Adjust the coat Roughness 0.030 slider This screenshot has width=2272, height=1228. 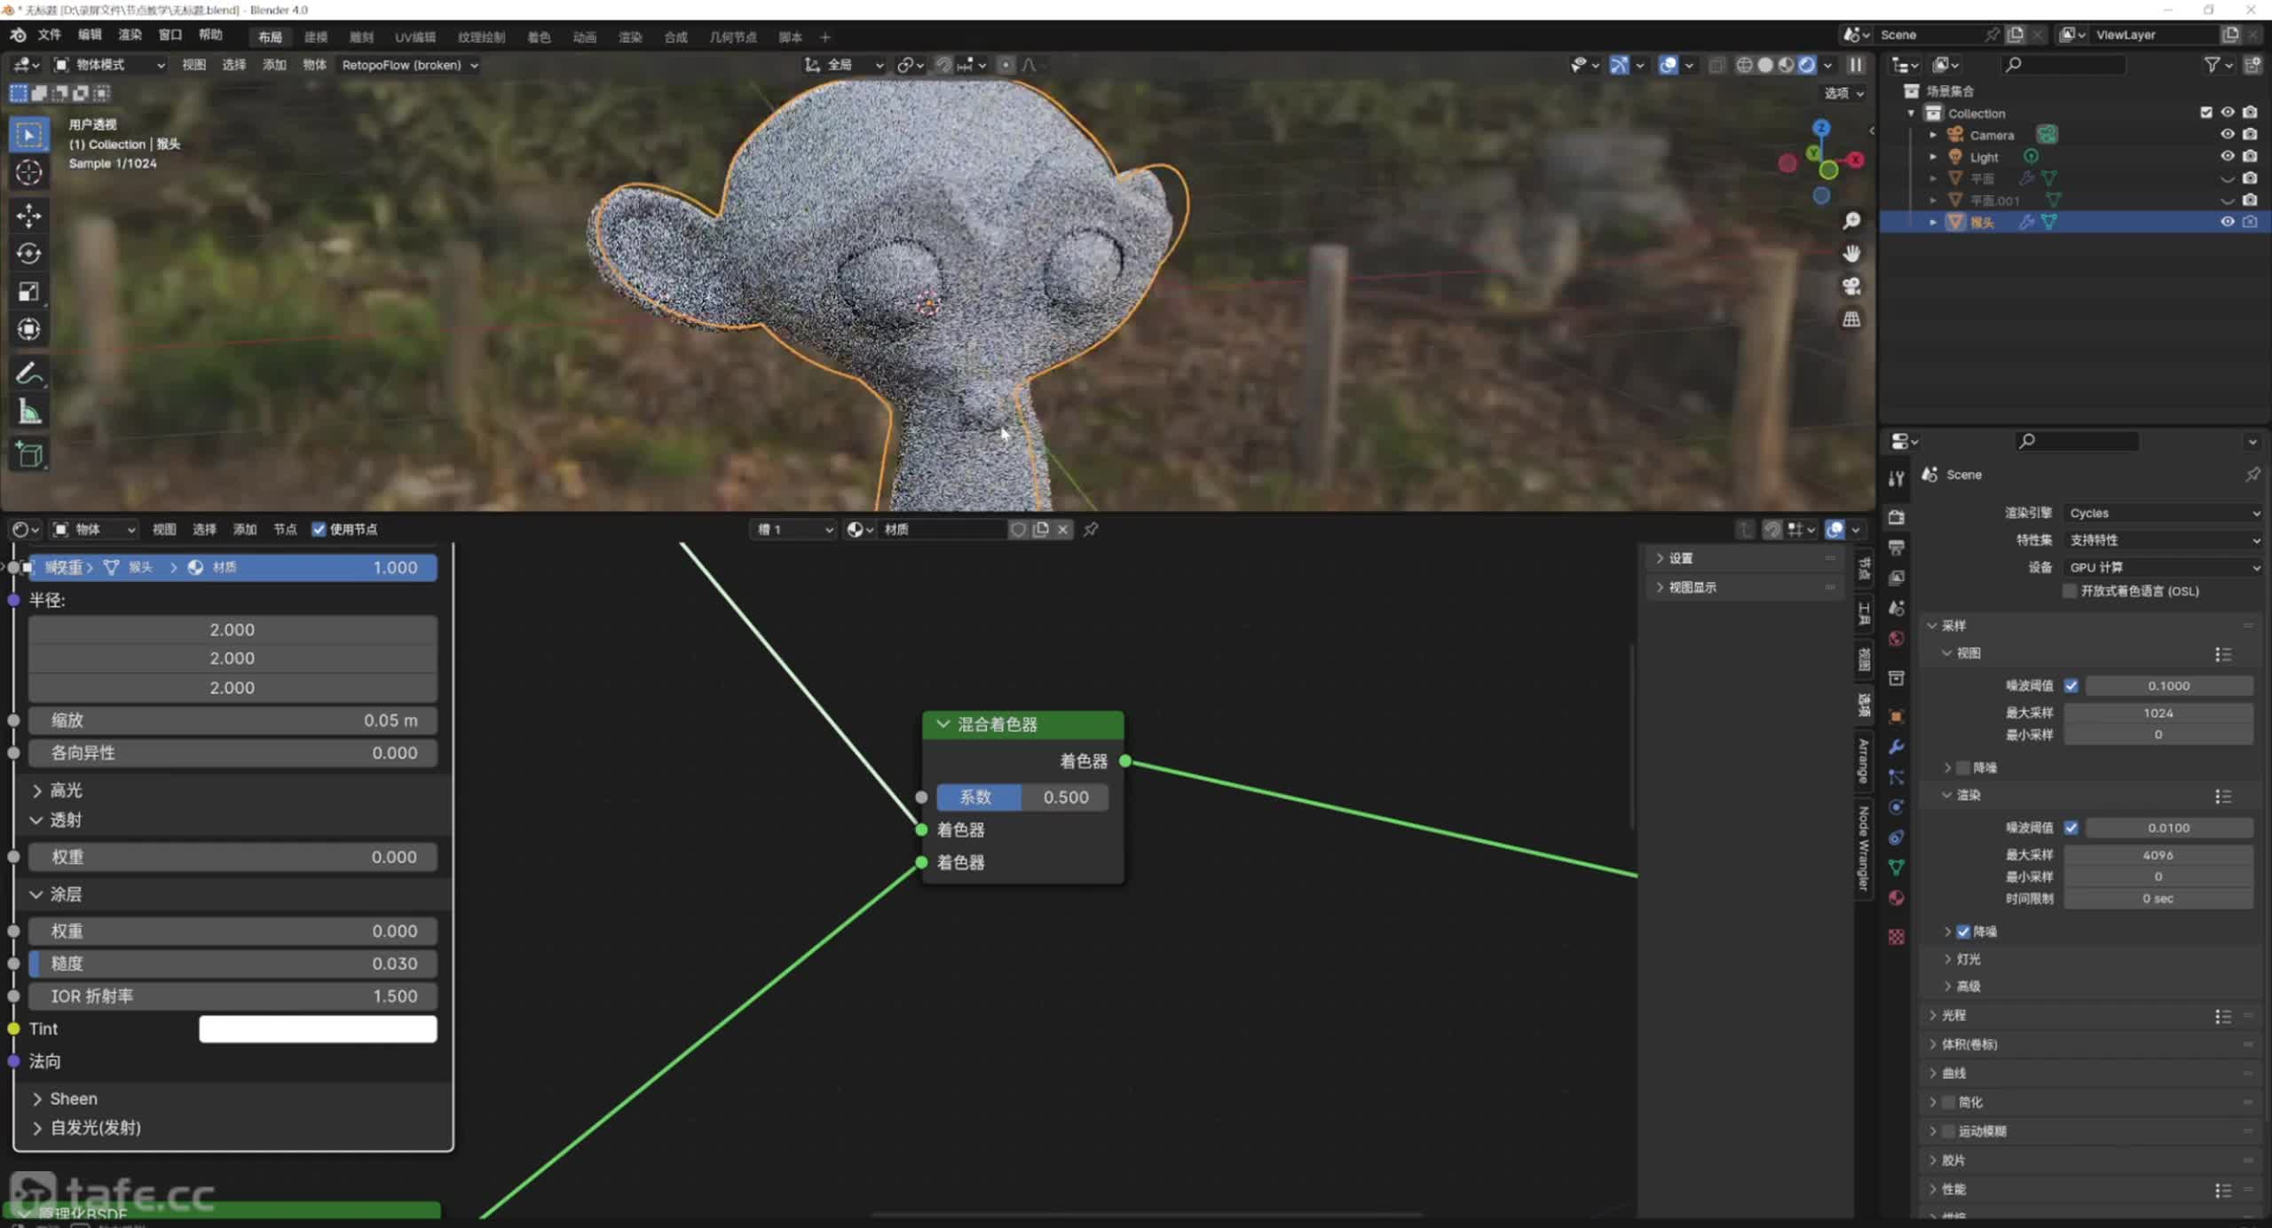tap(233, 964)
